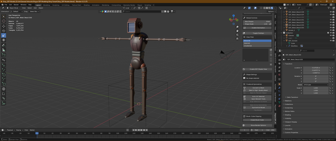Select the Cursor tool in the viewport toolbar

coord(4,21)
